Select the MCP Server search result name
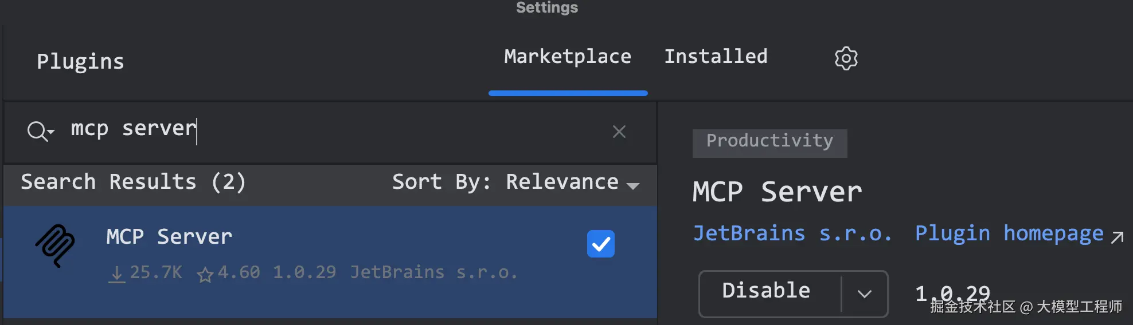Viewport: 1133px width, 325px height. [x=169, y=236]
